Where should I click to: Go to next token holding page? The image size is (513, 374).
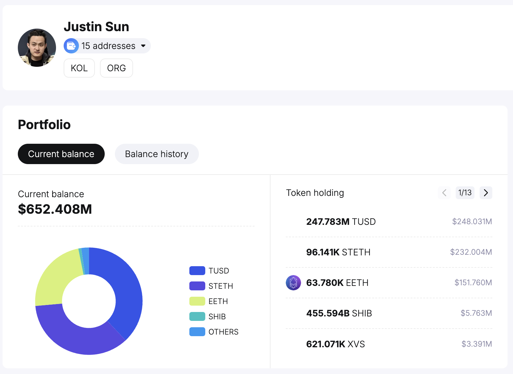tap(486, 193)
